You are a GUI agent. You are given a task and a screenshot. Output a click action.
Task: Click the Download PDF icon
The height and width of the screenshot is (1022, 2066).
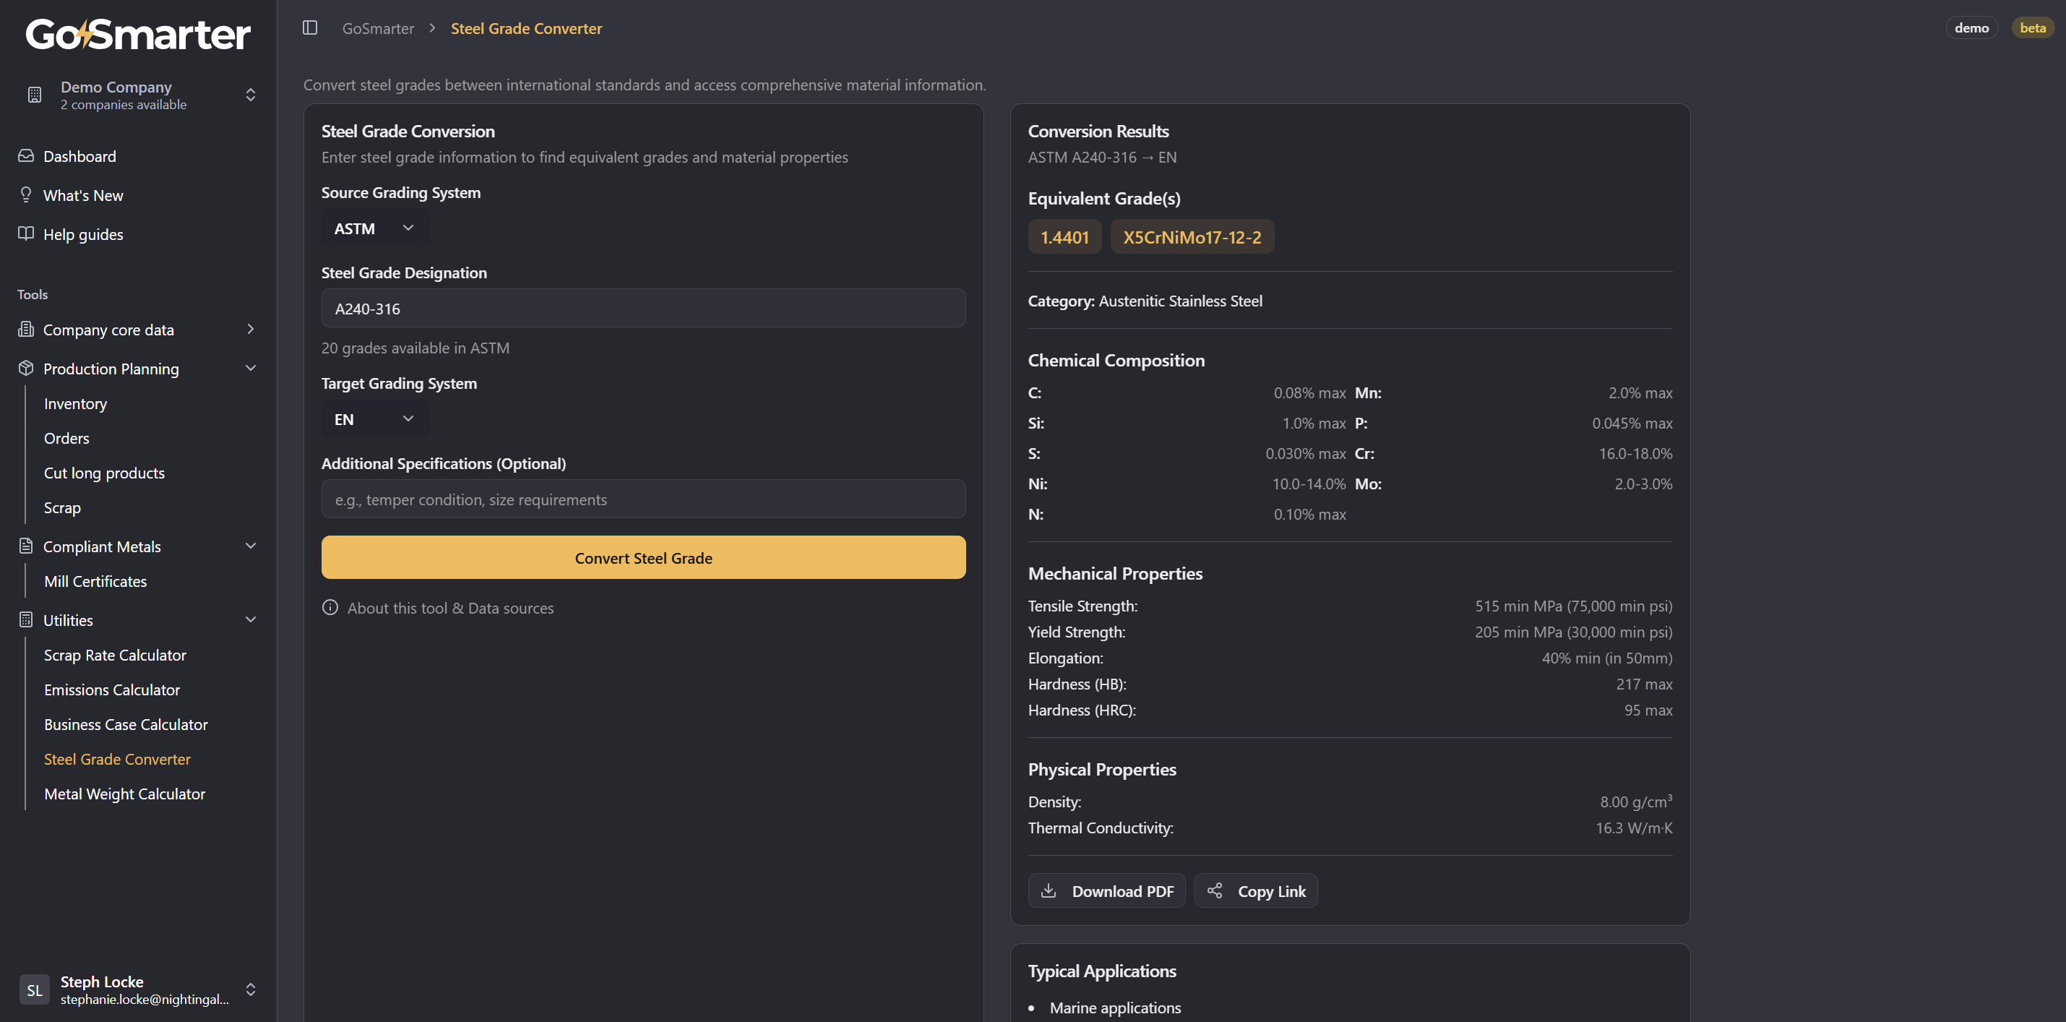[1049, 890]
